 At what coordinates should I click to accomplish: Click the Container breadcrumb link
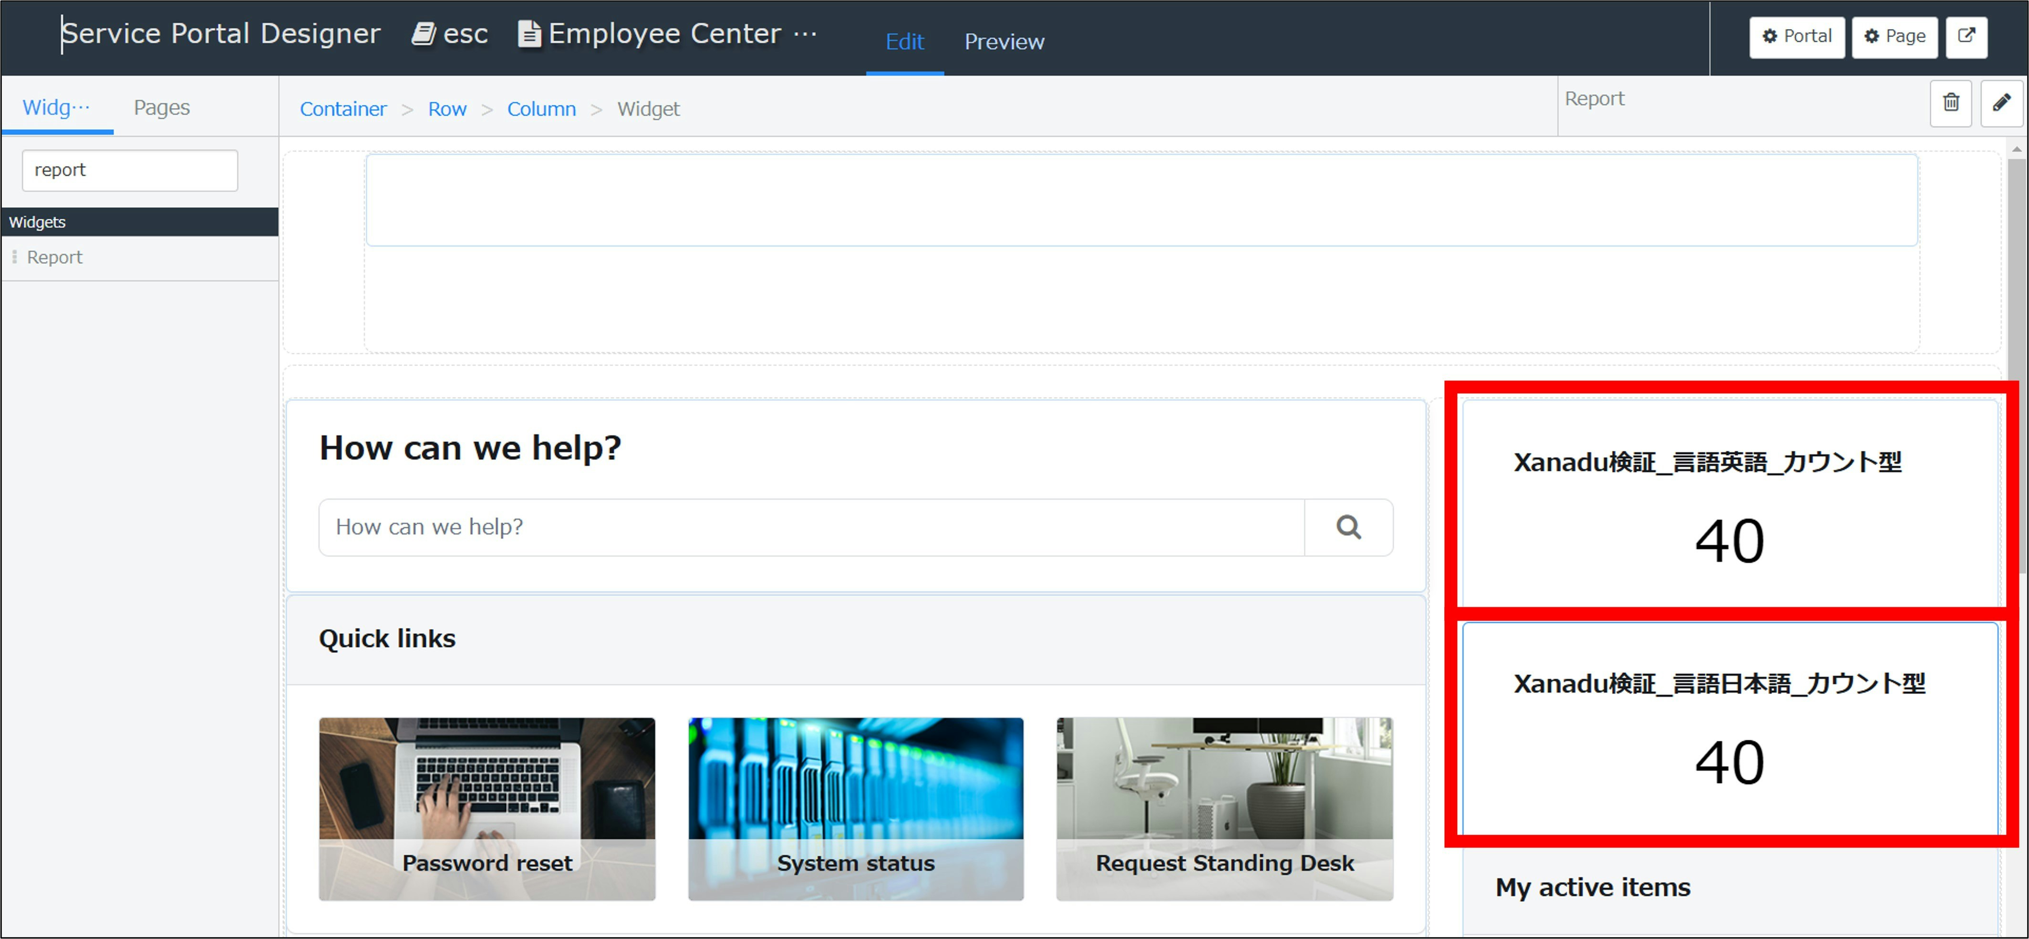pyautogui.click(x=342, y=109)
